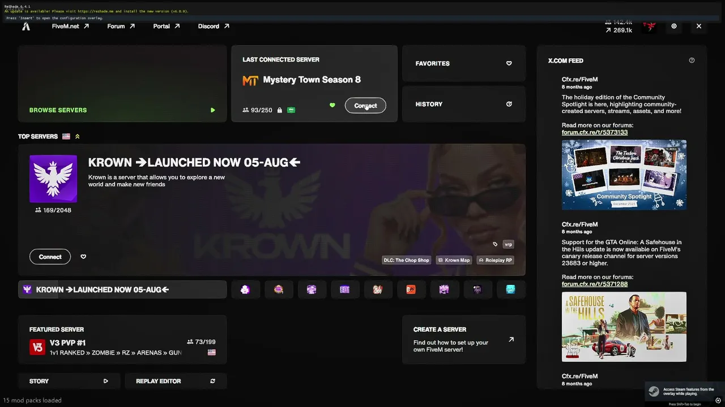Open the forum.cfx.re/t/5373133 link

pyautogui.click(x=595, y=132)
